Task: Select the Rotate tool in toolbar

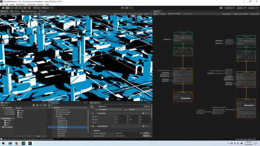Action: pos(12,8)
